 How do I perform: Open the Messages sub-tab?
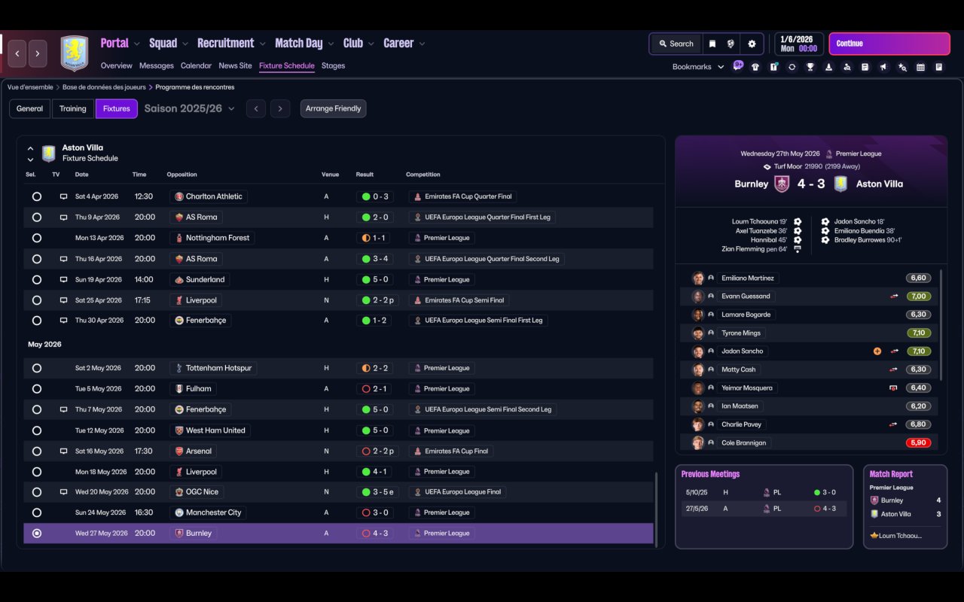[x=157, y=65]
